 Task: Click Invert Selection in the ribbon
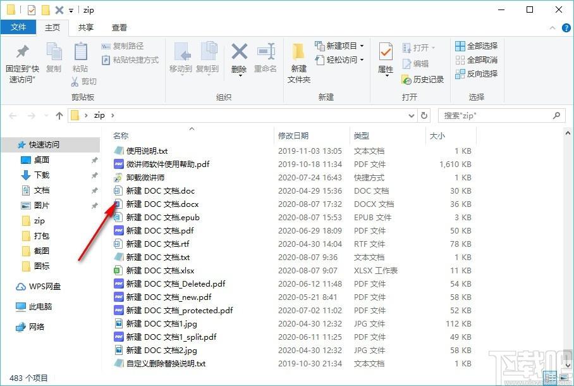click(476, 74)
